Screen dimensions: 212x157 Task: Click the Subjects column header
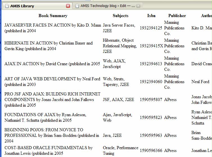[120, 16]
